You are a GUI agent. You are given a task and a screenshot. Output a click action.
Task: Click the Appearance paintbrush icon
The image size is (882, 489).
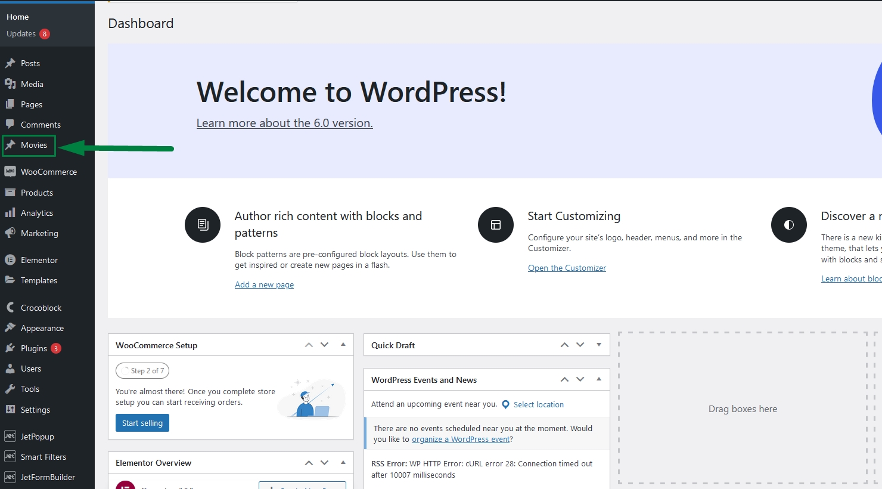[10, 327]
